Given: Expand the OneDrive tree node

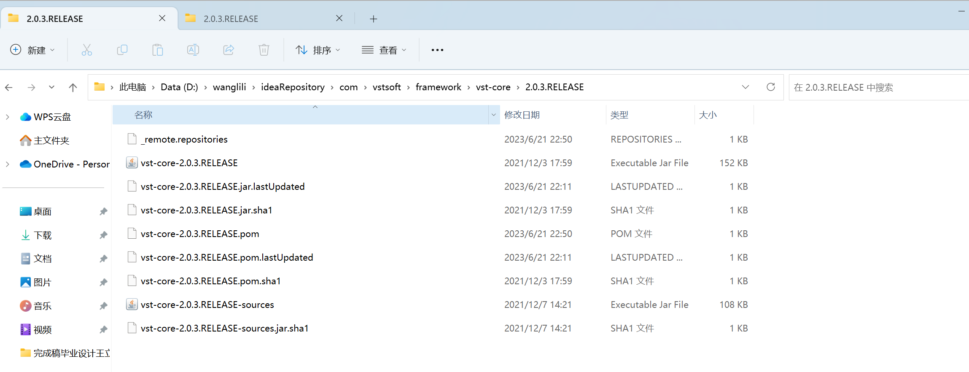Looking at the screenshot, I should (8, 164).
